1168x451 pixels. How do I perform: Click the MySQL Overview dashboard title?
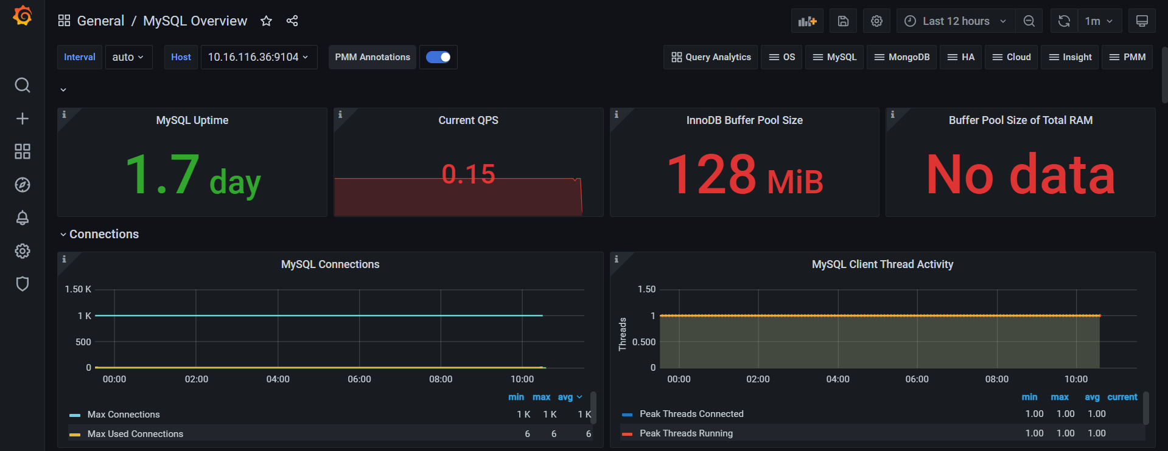click(195, 21)
